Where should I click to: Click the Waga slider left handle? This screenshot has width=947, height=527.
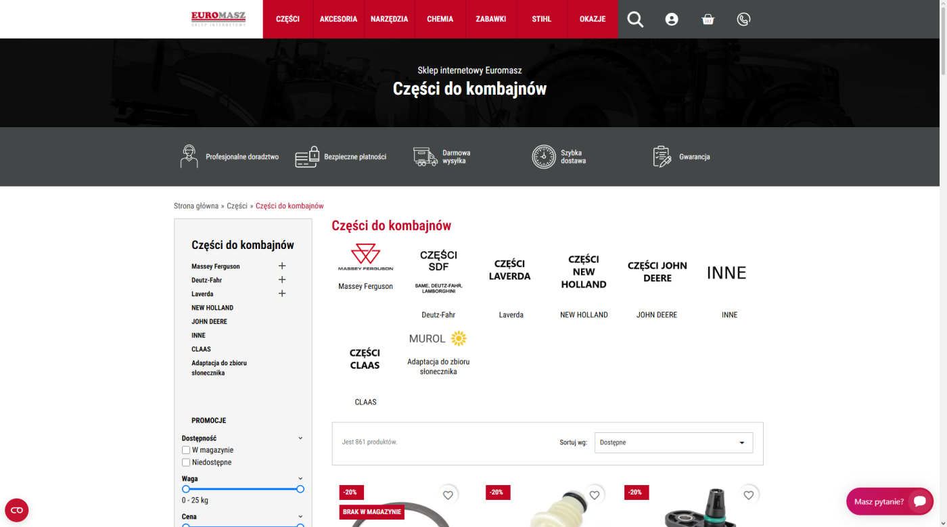pos(186,489)
